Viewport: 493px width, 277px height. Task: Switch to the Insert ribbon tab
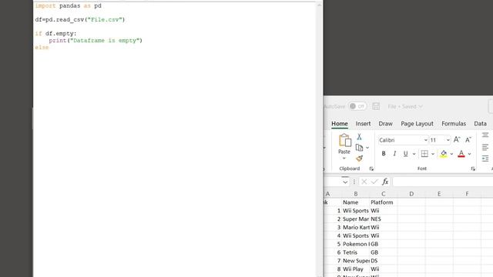(363, 124)
